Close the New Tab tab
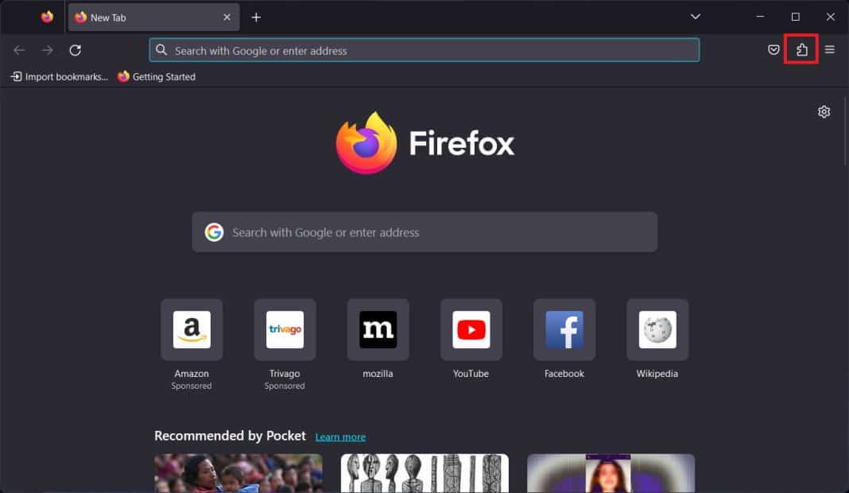The height and width of the screenshot is (493, 849). tap(227, 17)
